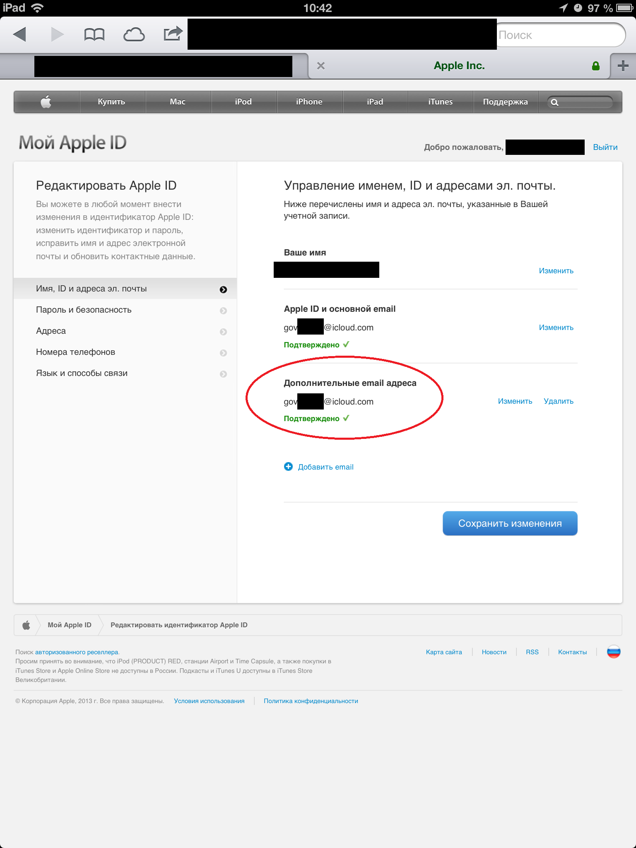Click авторизованного реселлера link

click(77, 652)
